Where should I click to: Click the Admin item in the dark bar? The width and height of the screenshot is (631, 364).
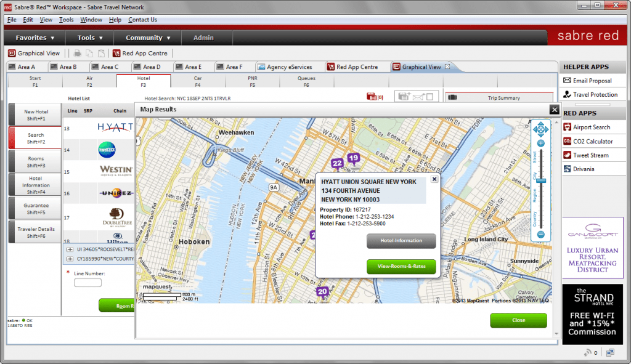203,38
